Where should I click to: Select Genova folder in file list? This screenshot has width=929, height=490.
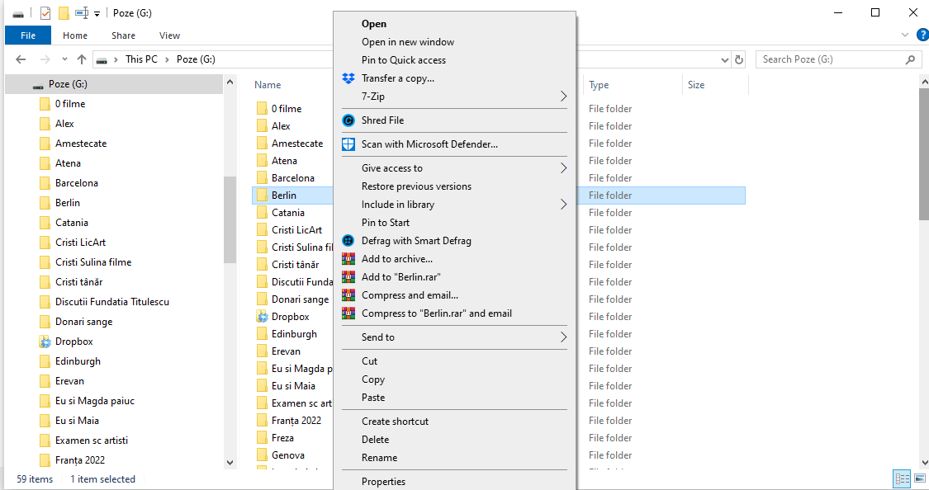(x=288, y=455)
